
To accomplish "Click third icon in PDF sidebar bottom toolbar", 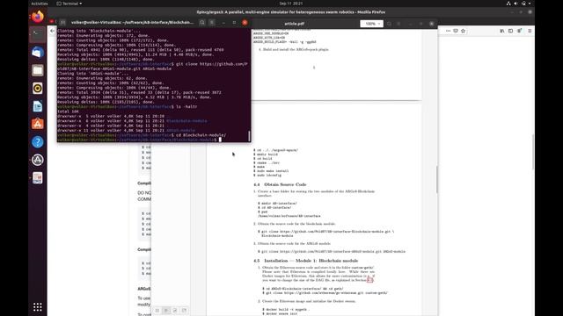I will tap(175, 310).
